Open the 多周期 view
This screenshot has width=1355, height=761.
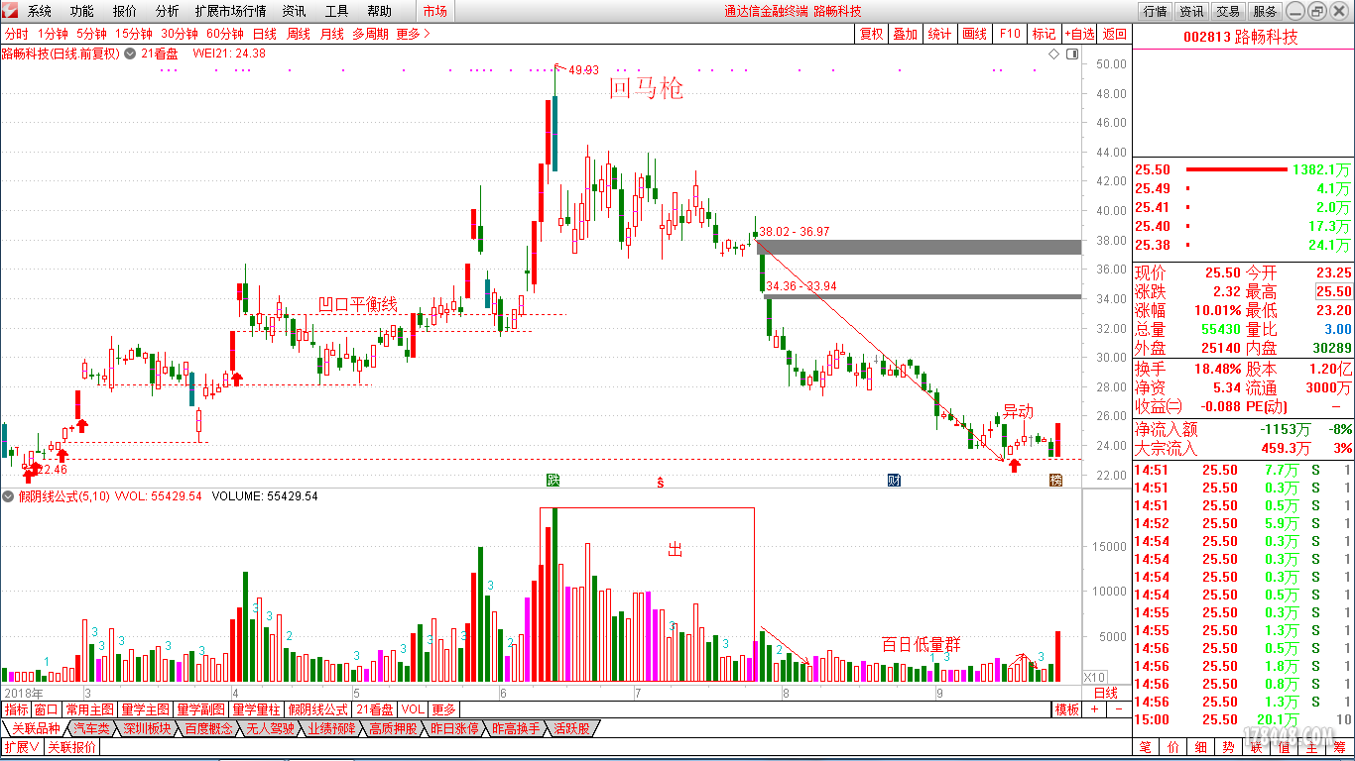(x=371, y=34)
